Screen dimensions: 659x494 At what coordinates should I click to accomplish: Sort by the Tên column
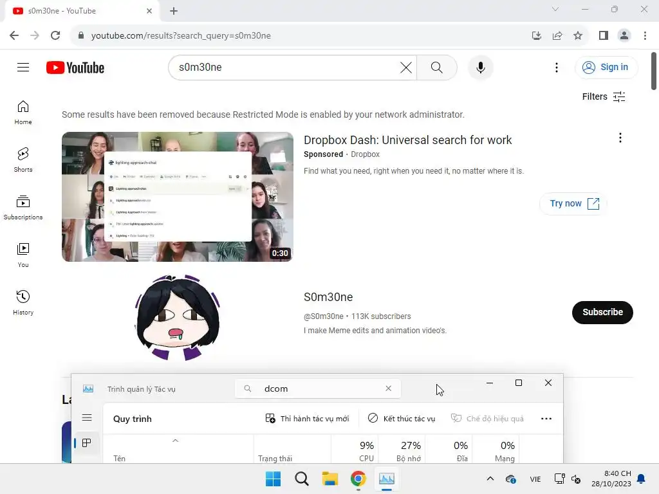pyautogui.click(x=178, y=449)
